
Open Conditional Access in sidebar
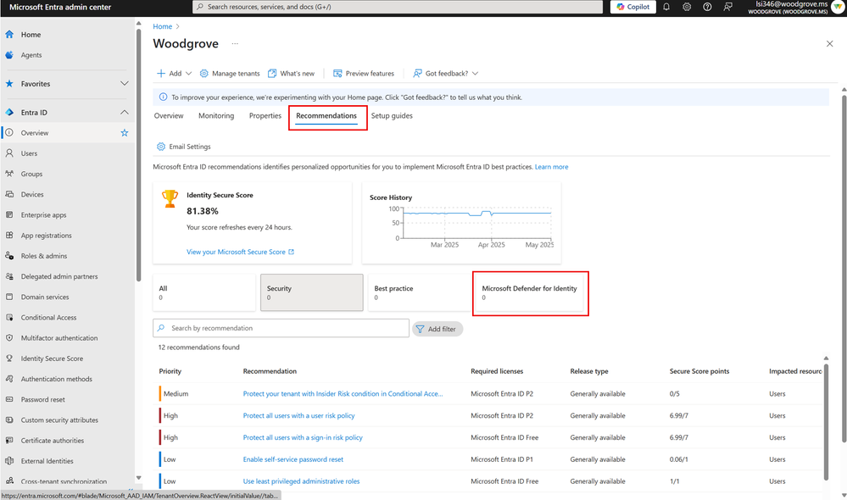48,318
